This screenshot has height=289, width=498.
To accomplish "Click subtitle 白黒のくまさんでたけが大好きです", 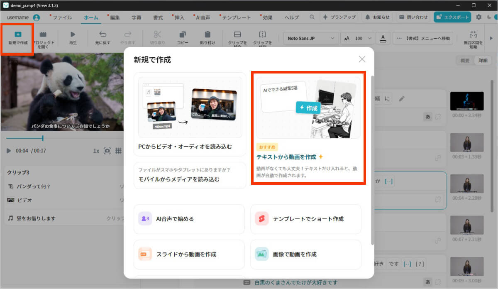I will point(296,282).
